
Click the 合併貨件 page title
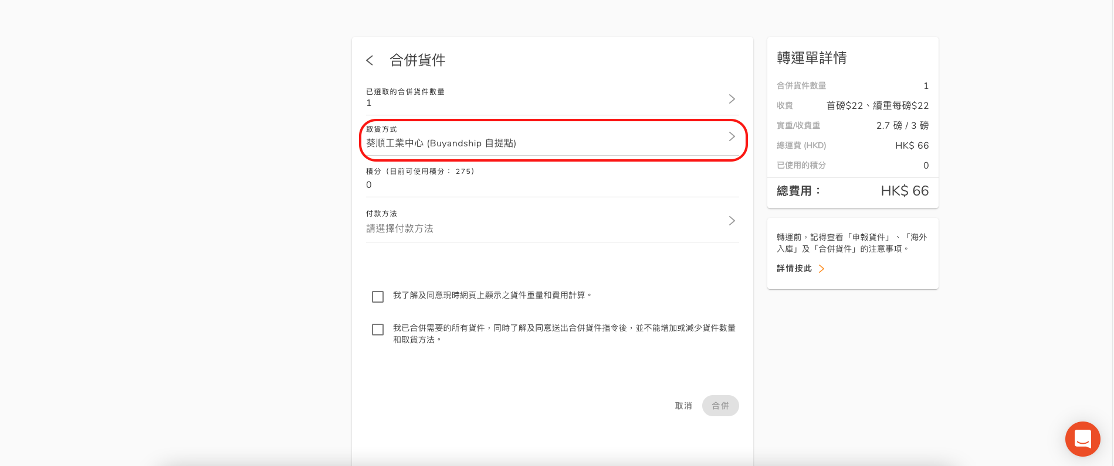418,60
